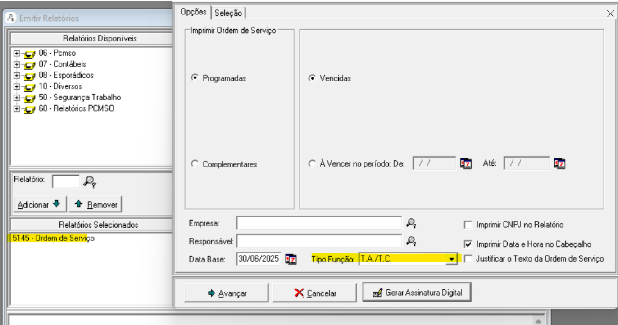Open the Empresa search lookup icon

pyautogui.click(x=410, y=223)
